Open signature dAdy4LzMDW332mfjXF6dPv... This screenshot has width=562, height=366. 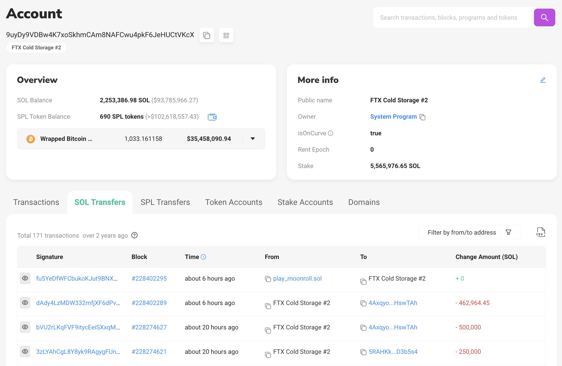click(78, 303)
